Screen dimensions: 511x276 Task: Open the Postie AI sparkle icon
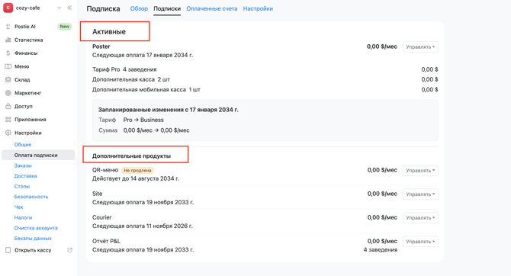[8, 27]
